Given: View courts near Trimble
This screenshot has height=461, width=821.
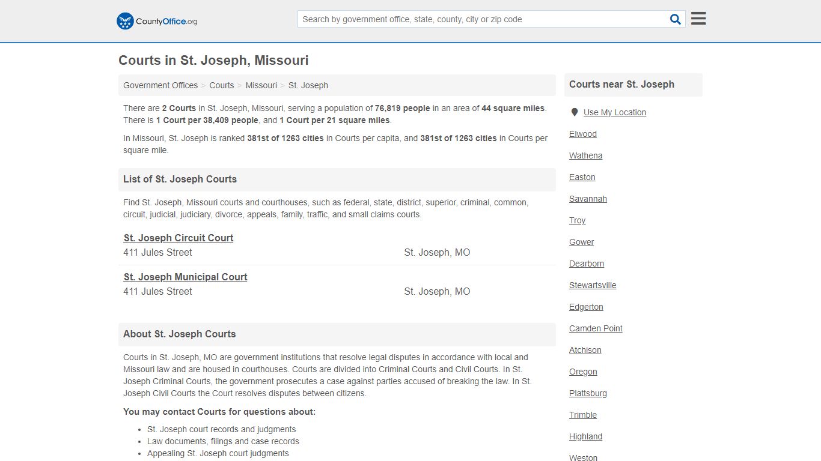Looking at the screenshot, I should (583, 415).
